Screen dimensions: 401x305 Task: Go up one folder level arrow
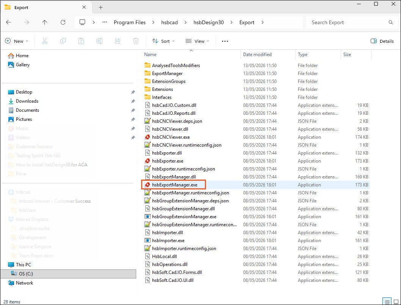pos(45,22)
